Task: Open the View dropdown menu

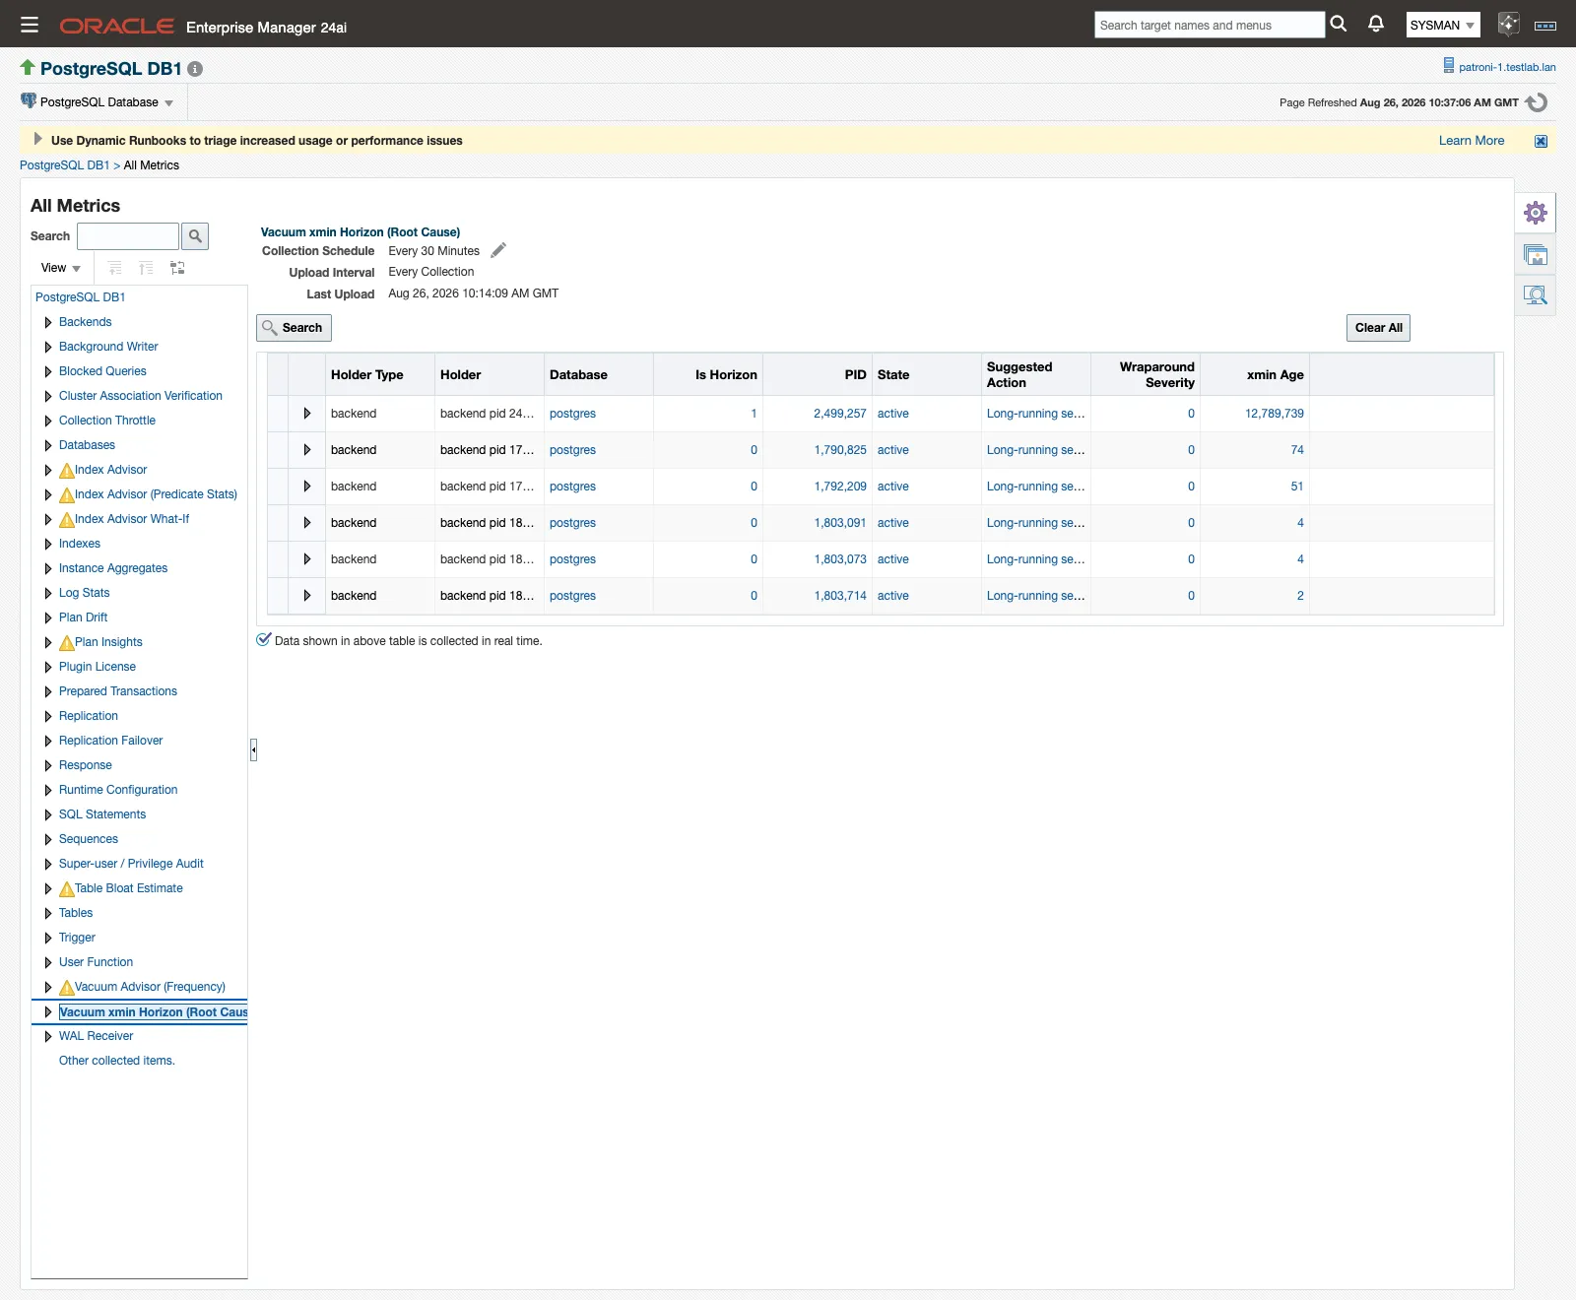Action: (x=61, y=268)
